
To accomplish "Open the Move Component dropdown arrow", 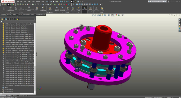I will (x=43, y=12).
